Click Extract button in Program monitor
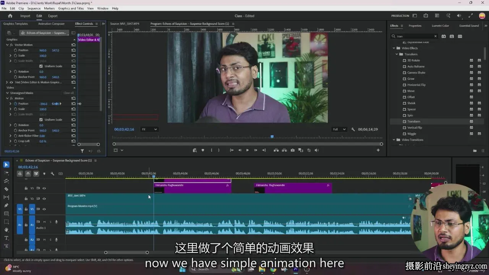Screen dimensions: 489x275 click(x=284, y=150)
